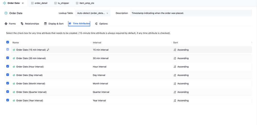Click the pencil edit icon beside 15 min interval
The height and width of the screenshot is (125, 257).
(x=48, y=50)
